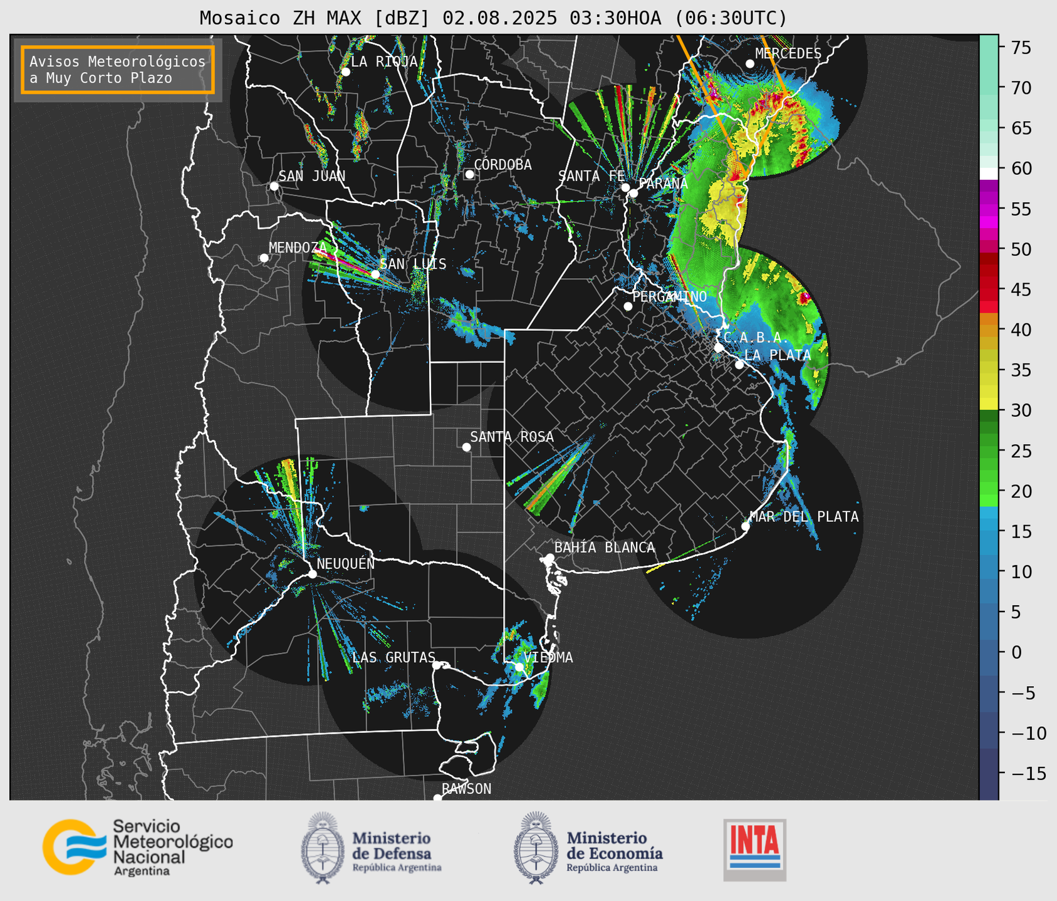Click the INTA logo

coord(755,850)
